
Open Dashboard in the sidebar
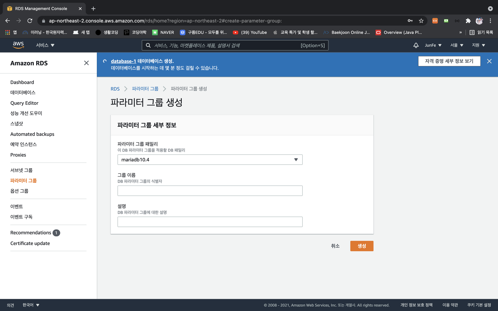(x=22, y=82)
